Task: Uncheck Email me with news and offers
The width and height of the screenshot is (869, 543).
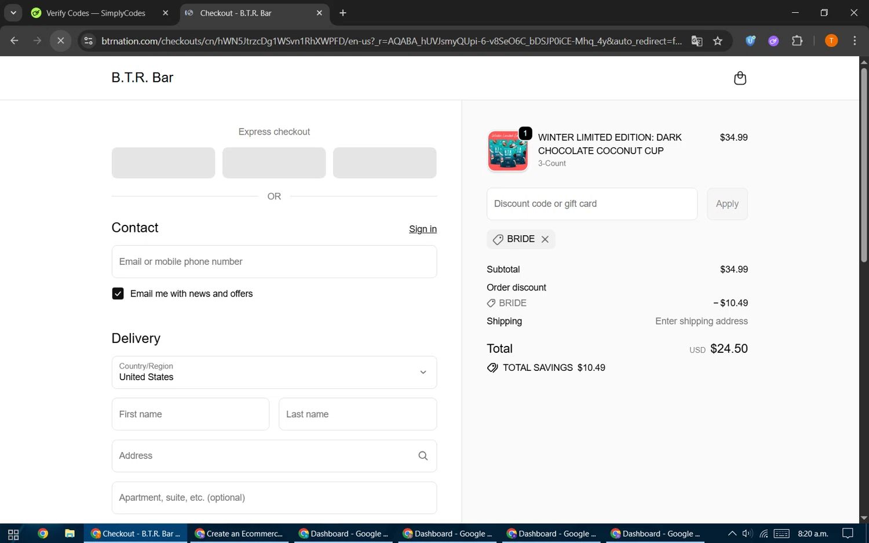Action: pos(118,294)
